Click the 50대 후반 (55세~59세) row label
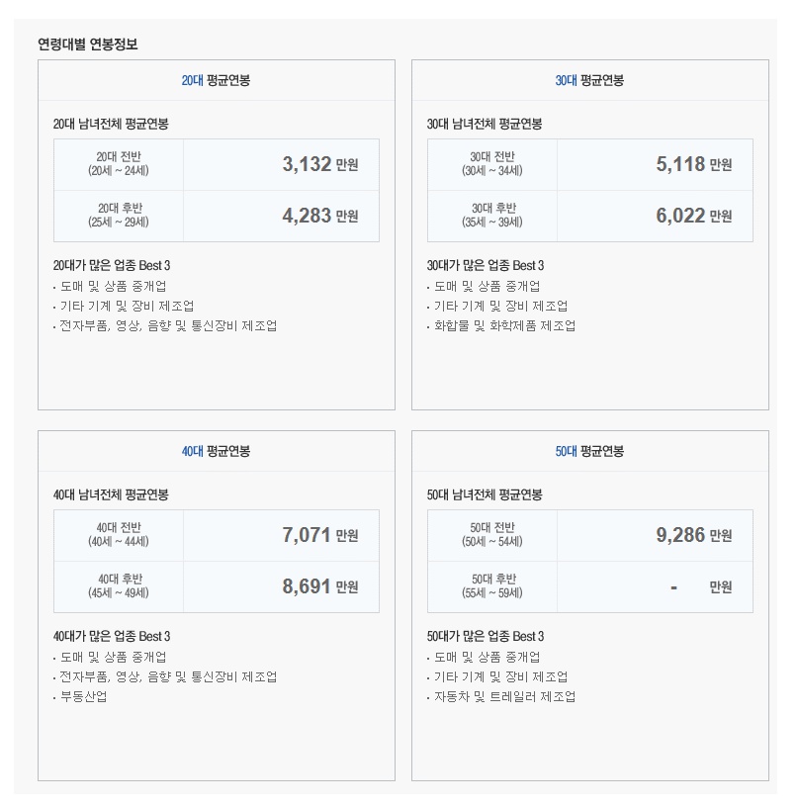This screenshot has width=799, height=806. tap(492, 586)
